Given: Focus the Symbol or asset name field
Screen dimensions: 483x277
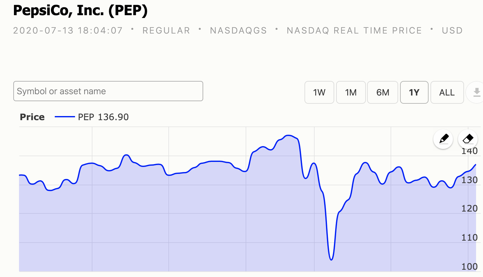Looking at the screenshot, I should point(108,91).
